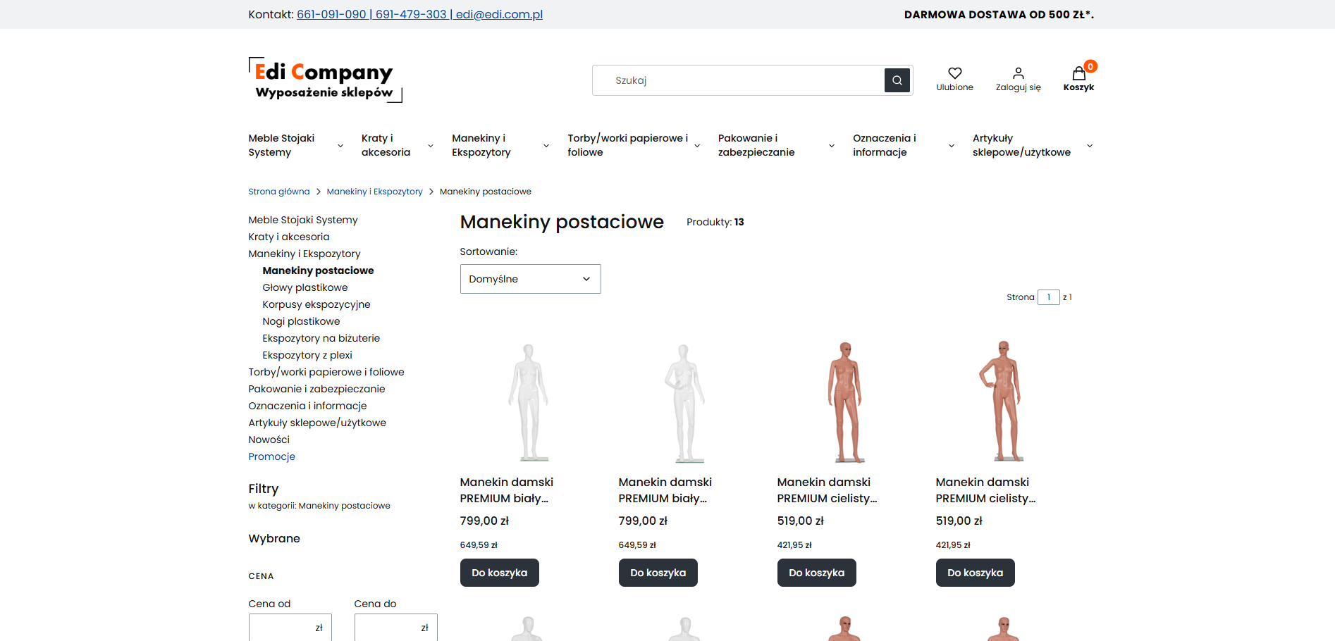Start a search with the magnifier icon
1335x641 pixels.
[x=896, y=80]
